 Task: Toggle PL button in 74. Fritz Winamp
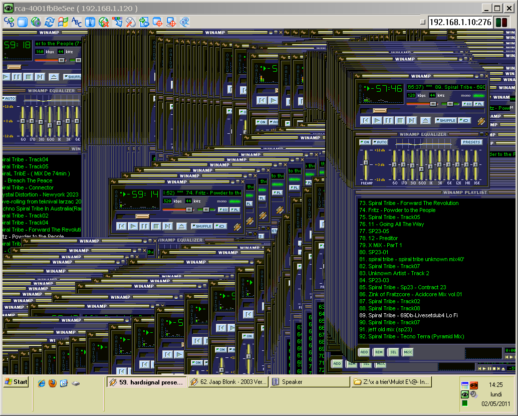[x=235, y=210]
